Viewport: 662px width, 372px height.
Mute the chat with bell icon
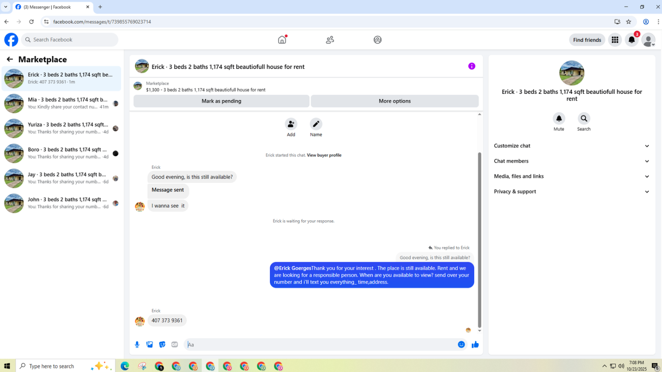[559, 118]
